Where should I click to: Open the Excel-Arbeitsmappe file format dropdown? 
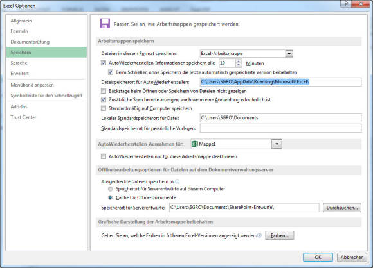pos(289,54)
